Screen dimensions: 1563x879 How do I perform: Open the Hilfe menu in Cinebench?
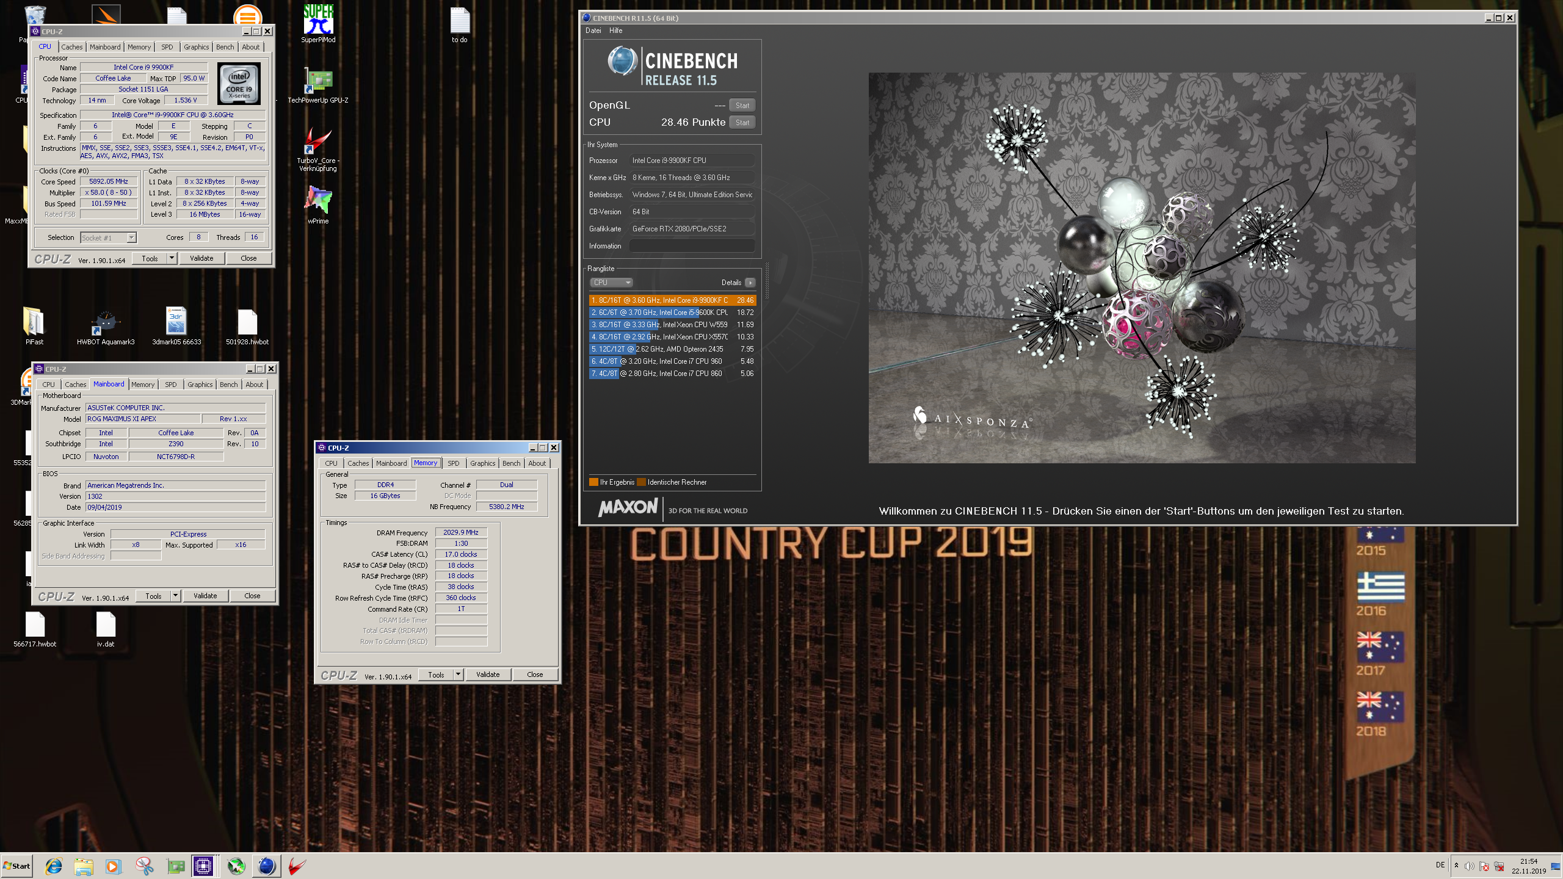(616, 31)
